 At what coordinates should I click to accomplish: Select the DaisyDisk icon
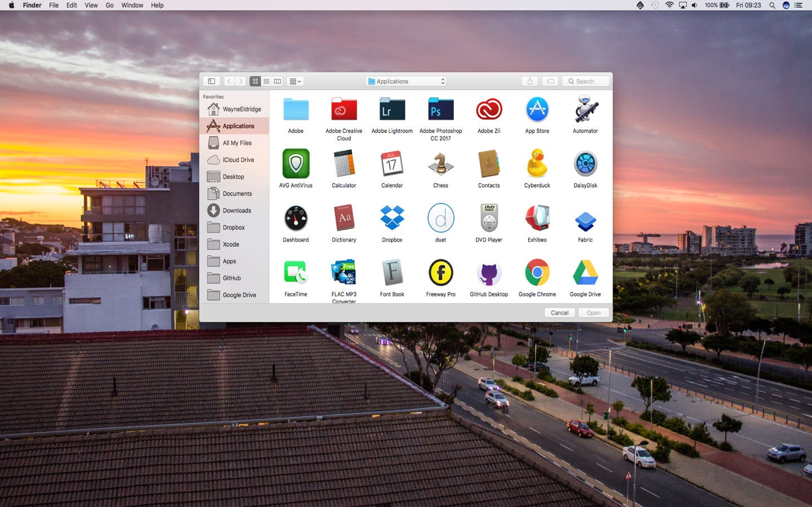(585, 164)
